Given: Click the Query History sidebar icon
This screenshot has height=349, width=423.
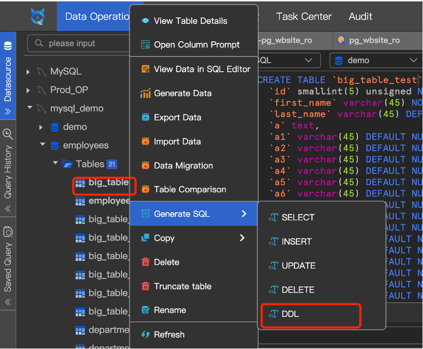Looking at the screenshot, I should [8, 134].
